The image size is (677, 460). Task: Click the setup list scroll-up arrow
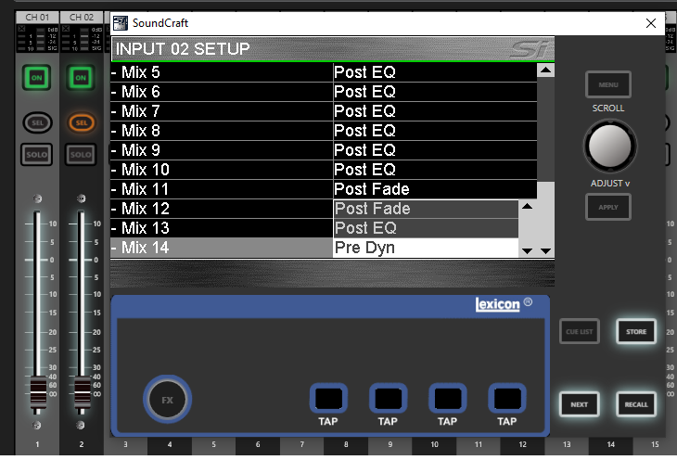tap(545, 70)
